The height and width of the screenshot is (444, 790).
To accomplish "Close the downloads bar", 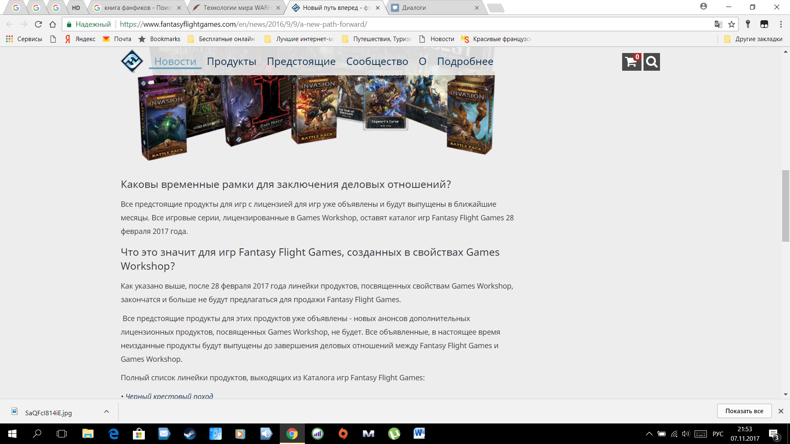I will [781, 411].
